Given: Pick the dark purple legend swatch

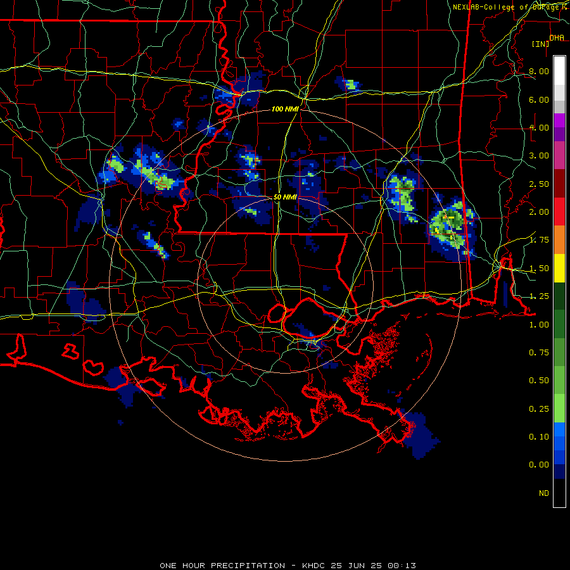Looking at the screenshot, I should point(559,134).
